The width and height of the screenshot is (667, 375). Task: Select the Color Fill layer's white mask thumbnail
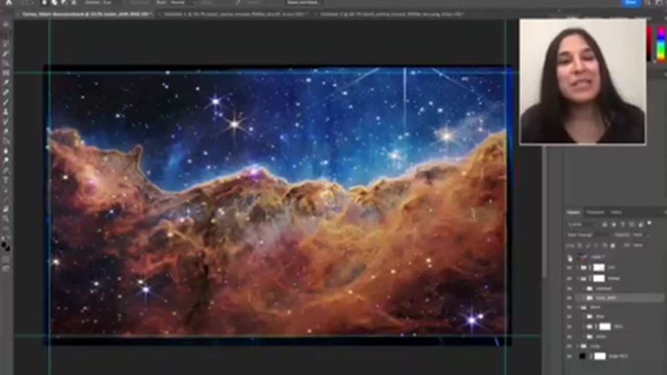pyautogui.click(x=600, y=356)
